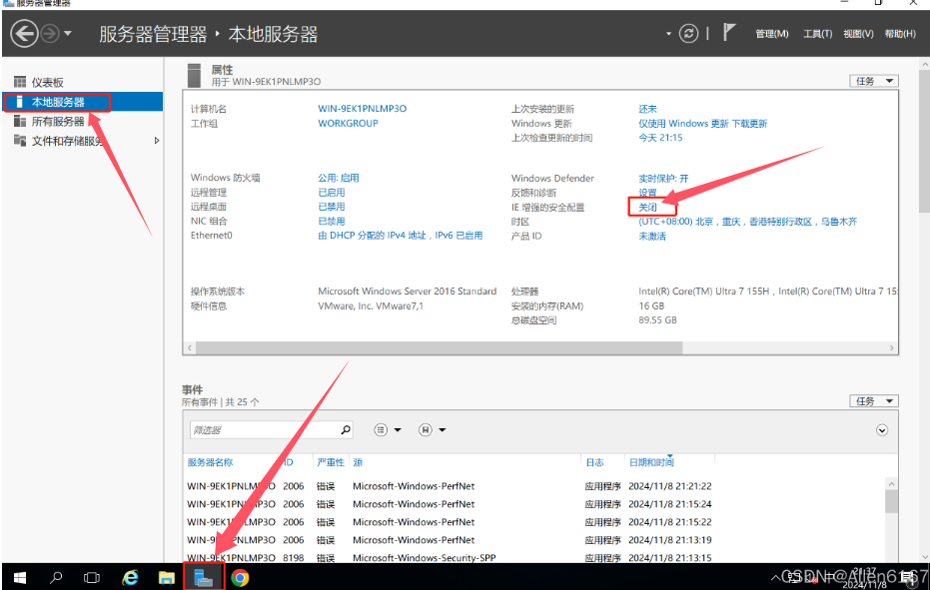Open the 管理(M) menu

coord(771,34)
